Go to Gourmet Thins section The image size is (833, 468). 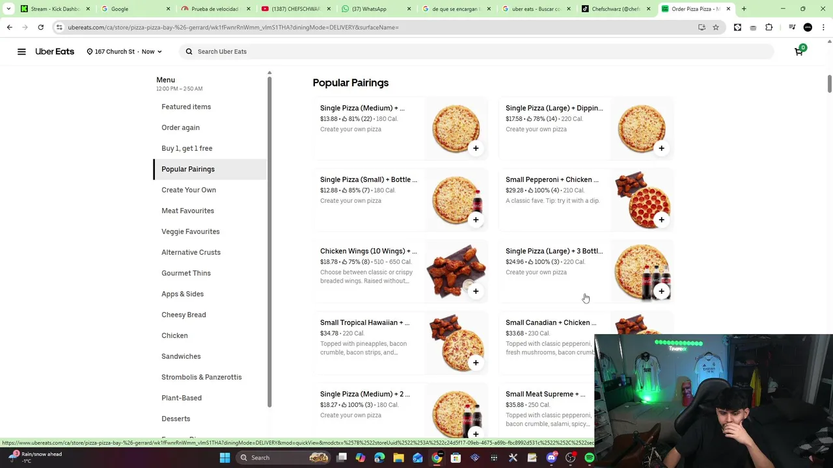[x=186, y=273]
